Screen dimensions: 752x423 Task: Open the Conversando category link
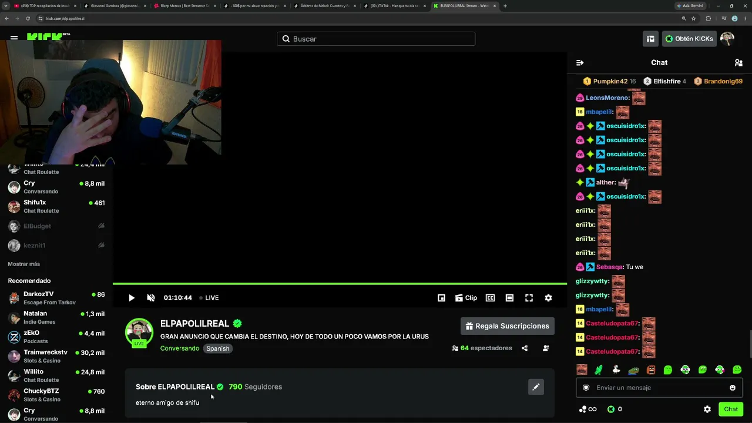click(180, 348)
